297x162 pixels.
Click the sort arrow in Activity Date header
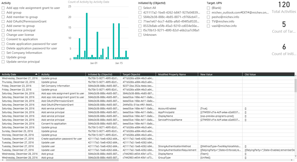(x=37, y=75)
